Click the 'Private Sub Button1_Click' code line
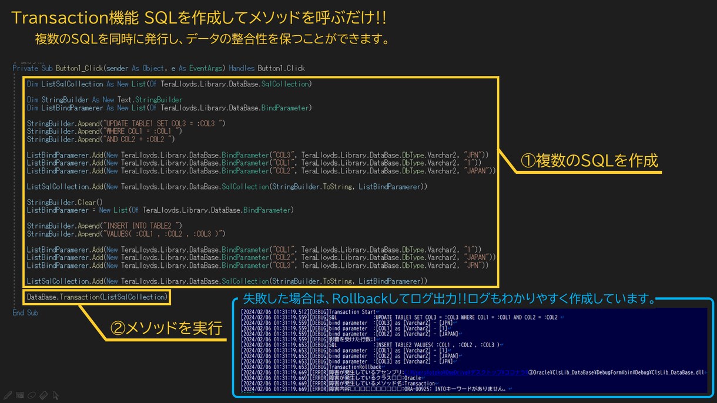Viewport: 717px width, 403px height. (159, 68)
